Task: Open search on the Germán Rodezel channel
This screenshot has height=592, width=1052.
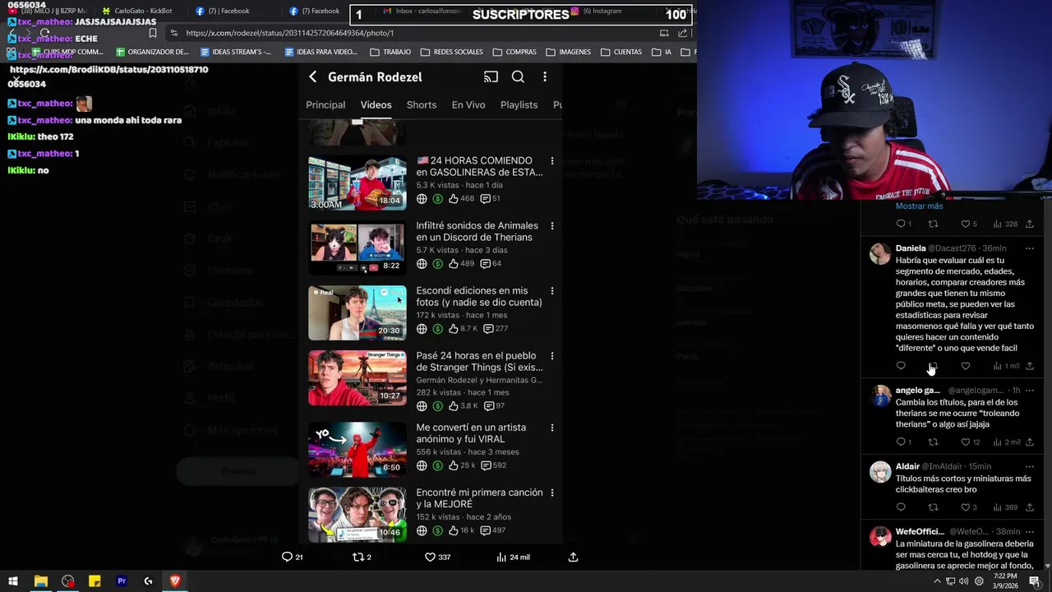Action: pos(518,76)
